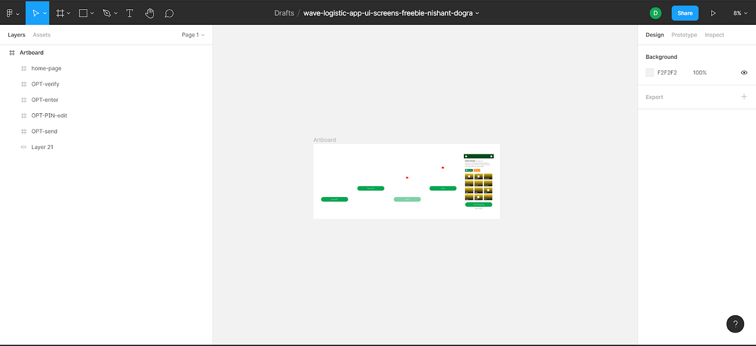Open the help question mark button
Viewport: 756px width, 346px height.
pos(735,324)
